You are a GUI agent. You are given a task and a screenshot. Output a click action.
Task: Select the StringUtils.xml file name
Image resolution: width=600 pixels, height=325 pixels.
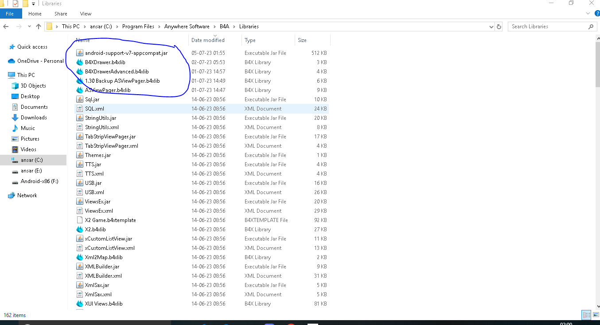click(102, 127)
